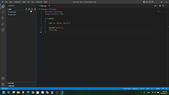Open the Windows Start menu
Viewport: 169px width, 95px height.
pyautogui.click(x=4, y=92)
